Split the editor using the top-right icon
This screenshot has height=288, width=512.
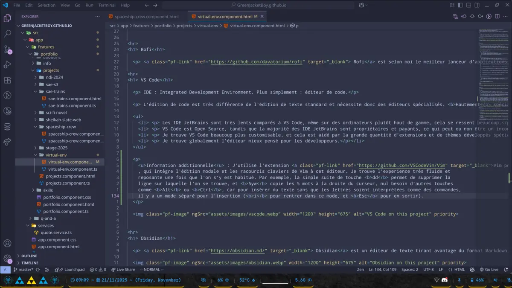point(497,16)
